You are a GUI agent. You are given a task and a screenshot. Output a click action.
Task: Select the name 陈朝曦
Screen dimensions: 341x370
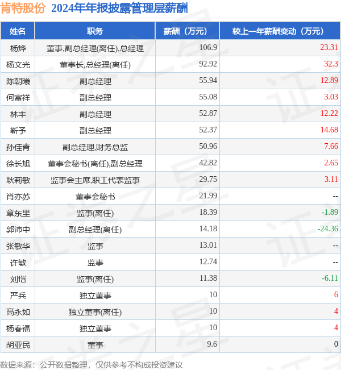coord(18,81)
